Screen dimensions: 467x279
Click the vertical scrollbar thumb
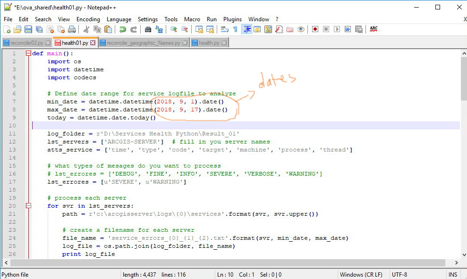(464, 79)
